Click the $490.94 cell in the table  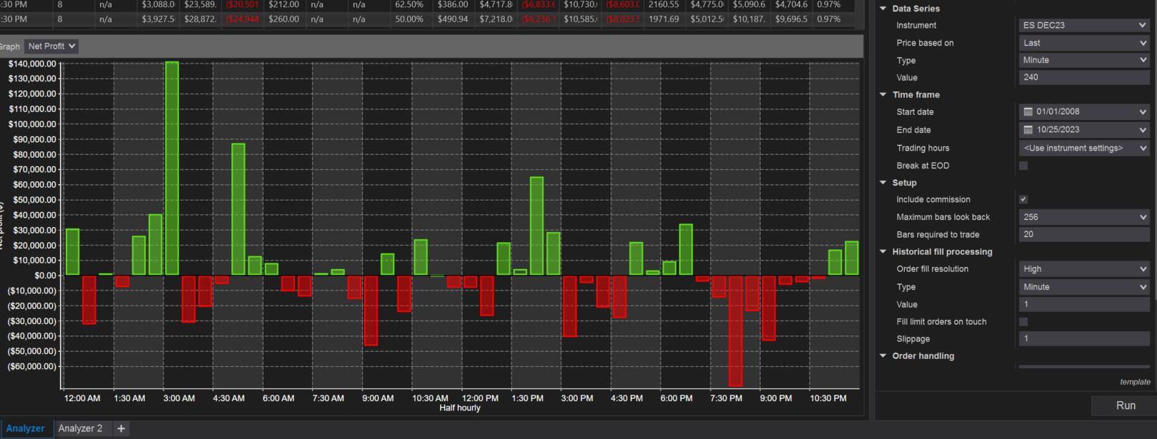tap(453, 19)
